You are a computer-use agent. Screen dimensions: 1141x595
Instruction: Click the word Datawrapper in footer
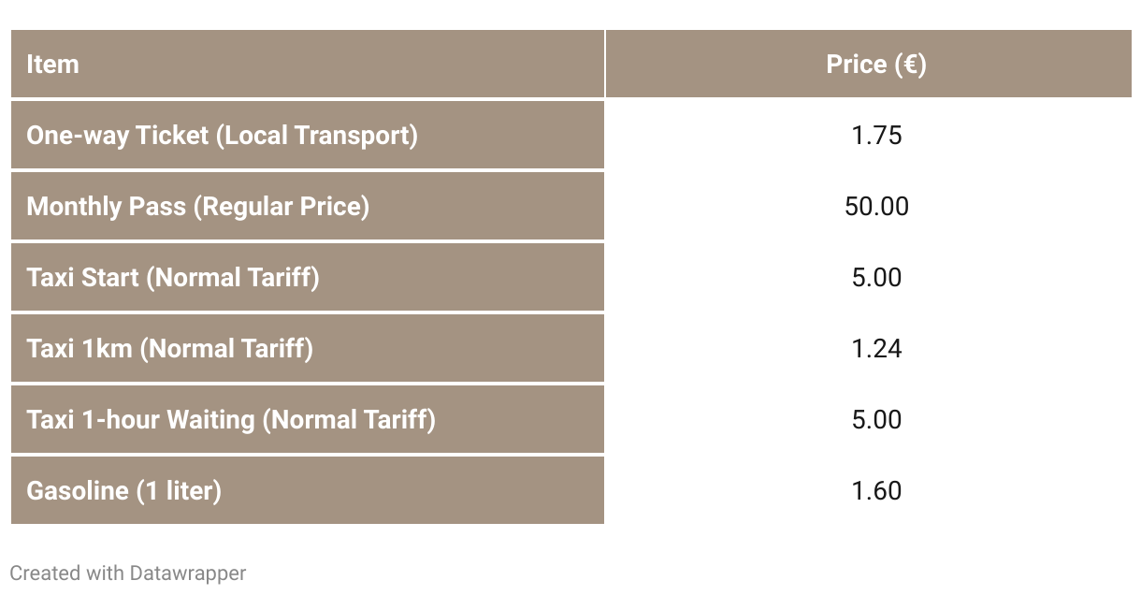[188, 573]
